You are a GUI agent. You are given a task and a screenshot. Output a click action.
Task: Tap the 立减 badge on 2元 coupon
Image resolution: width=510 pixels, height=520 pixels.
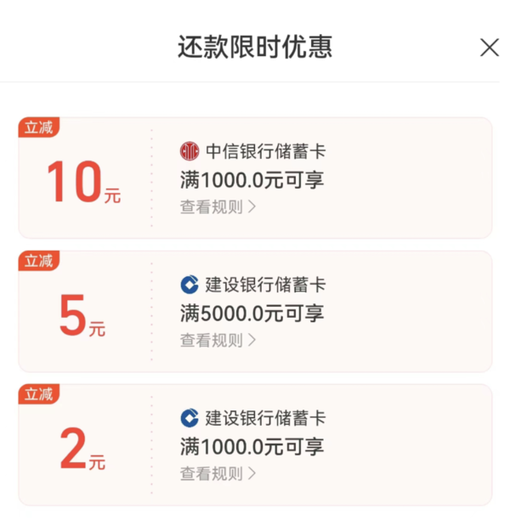point(39,394)
